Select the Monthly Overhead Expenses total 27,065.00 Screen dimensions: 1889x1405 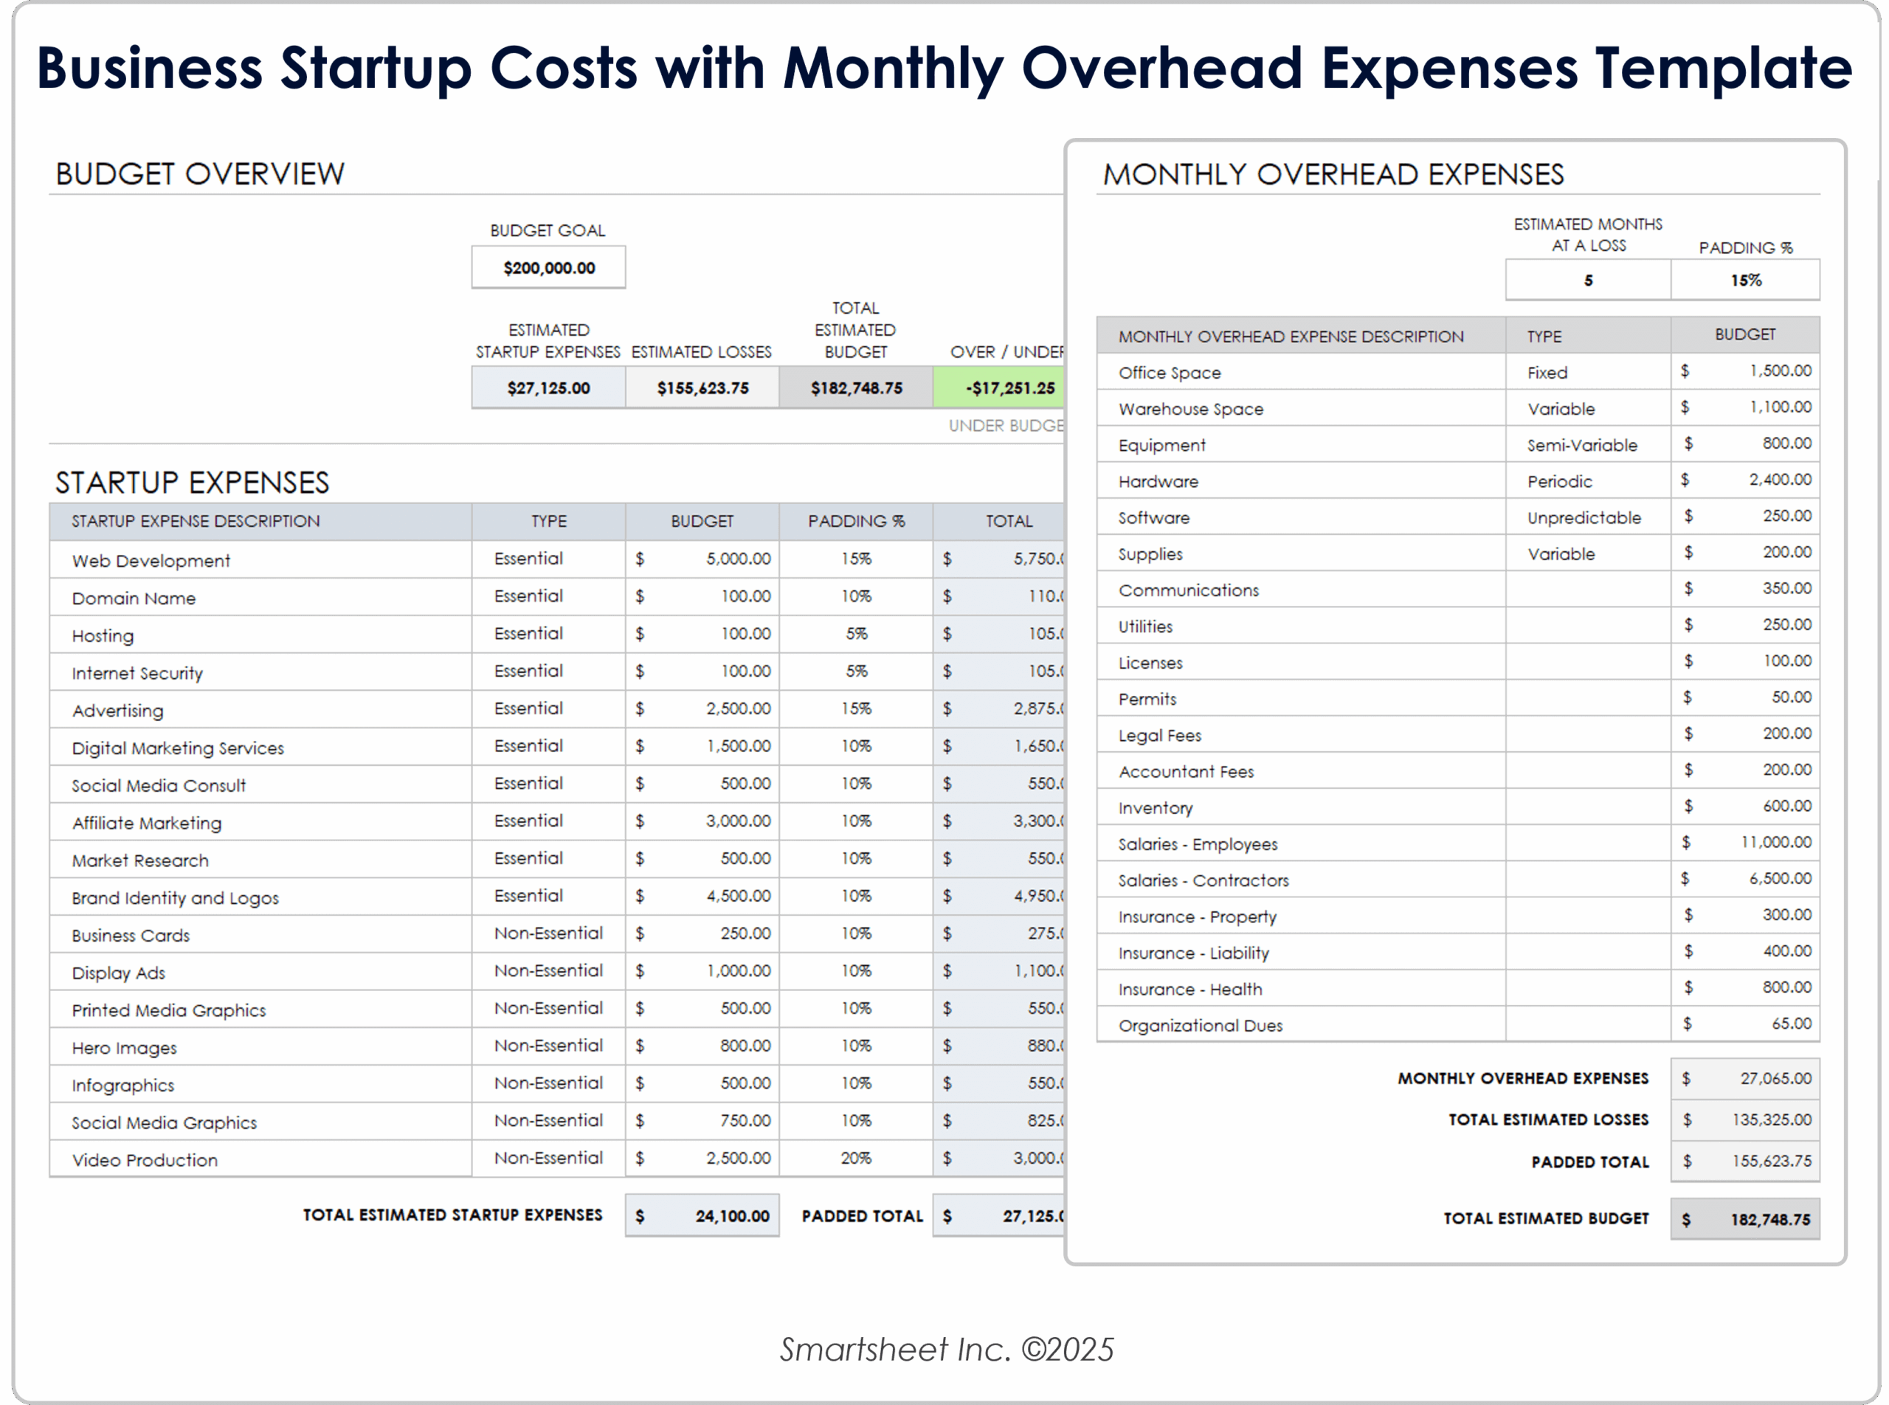(1745, 1078)
